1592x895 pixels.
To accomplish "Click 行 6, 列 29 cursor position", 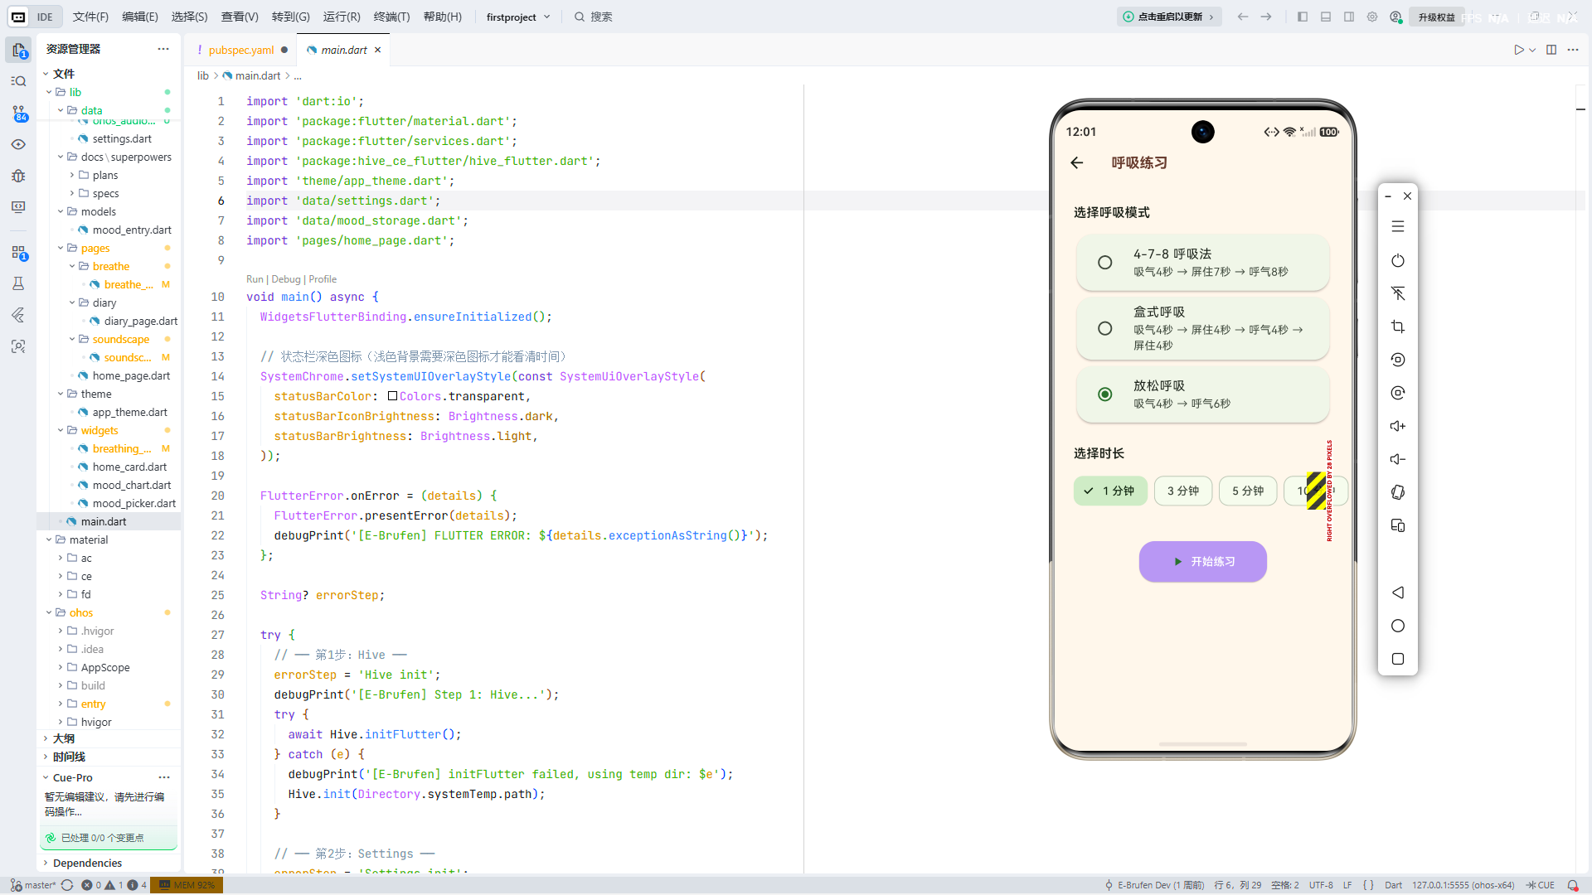I will coord(1237,885).
